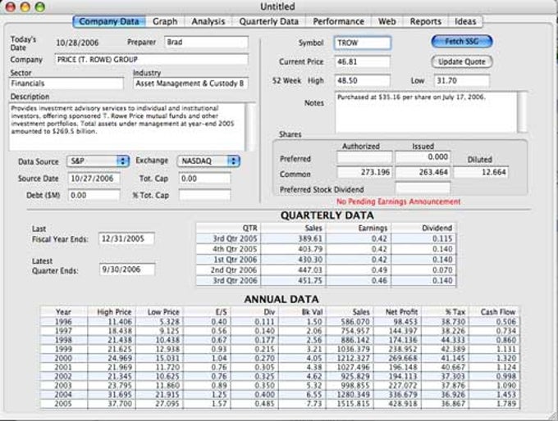
Task: Open the Web tab
Action: click(x=387, y=21)
